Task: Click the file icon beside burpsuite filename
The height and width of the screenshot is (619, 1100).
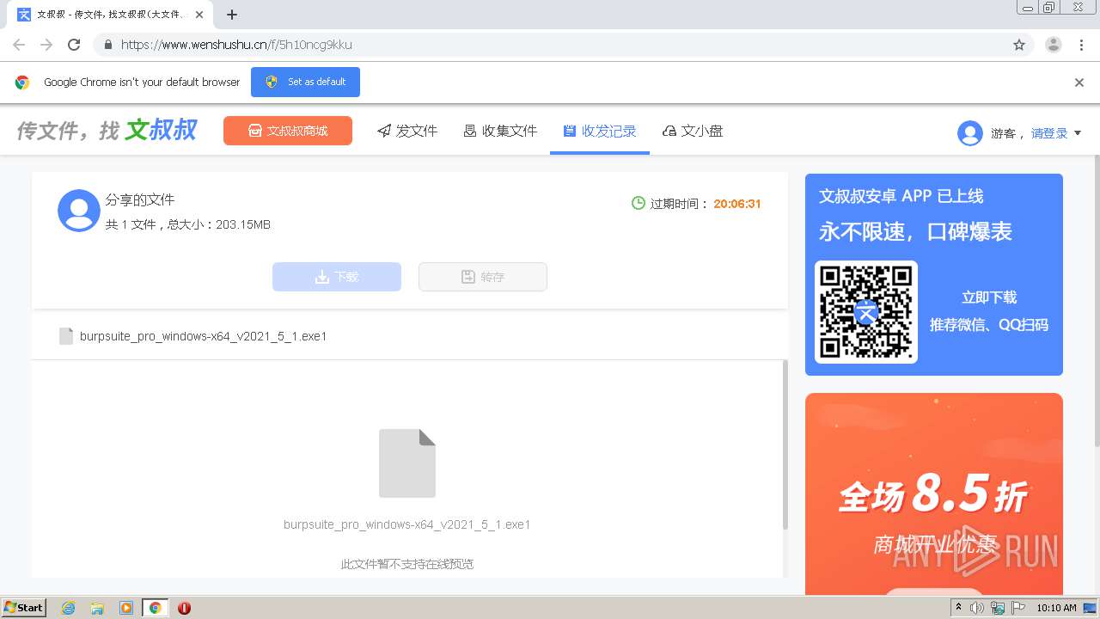Action: 66,336
